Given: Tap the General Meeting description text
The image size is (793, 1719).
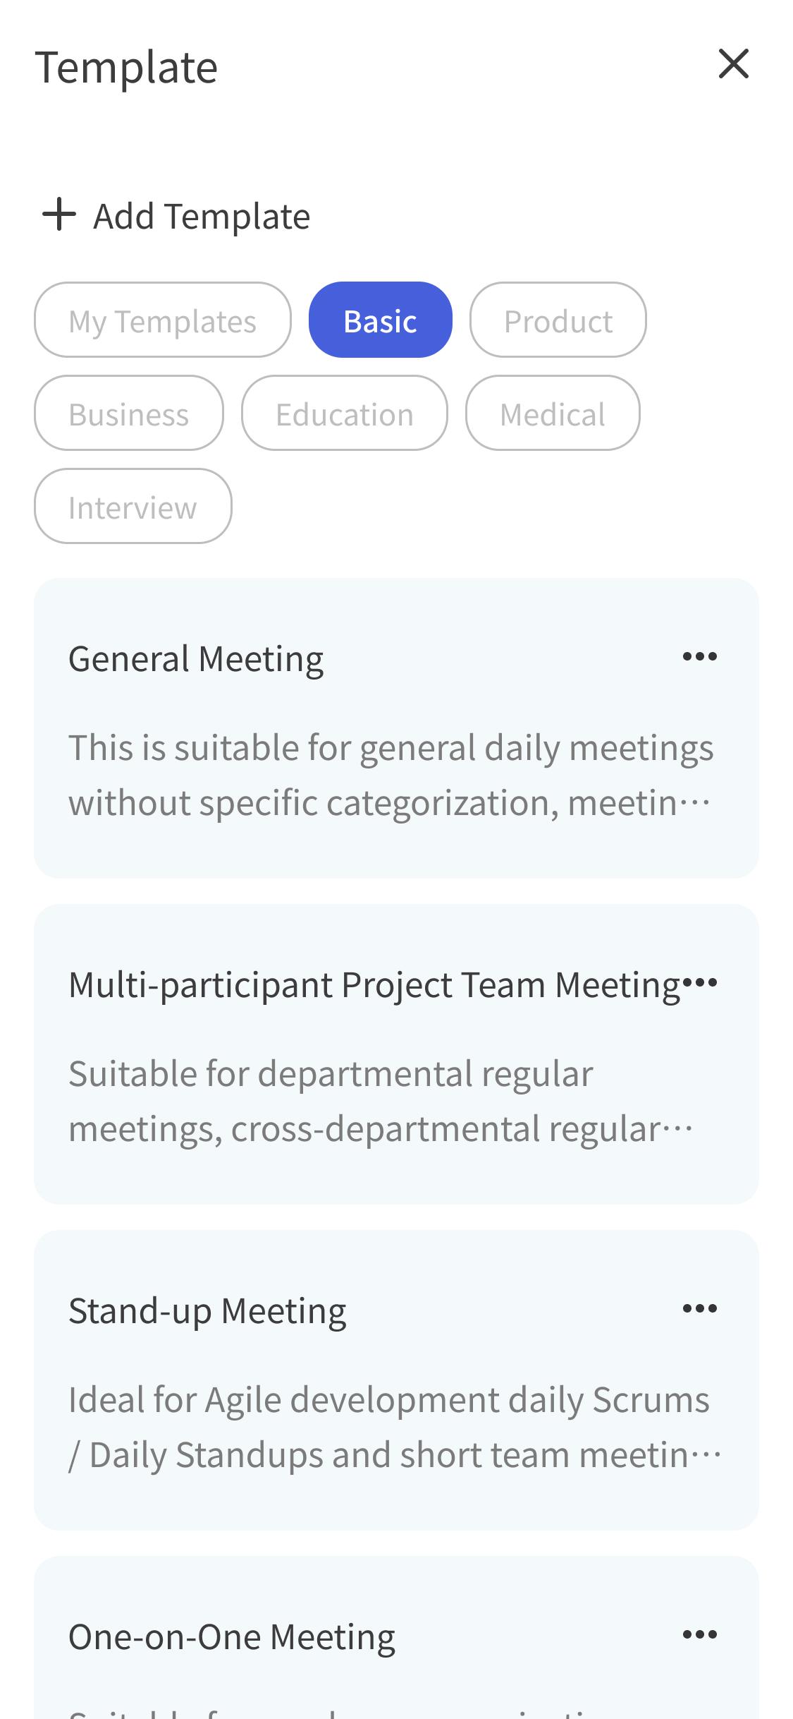Looking at the screenshot, I should (390, 775).
